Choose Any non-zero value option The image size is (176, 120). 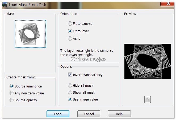click(12, 93)
